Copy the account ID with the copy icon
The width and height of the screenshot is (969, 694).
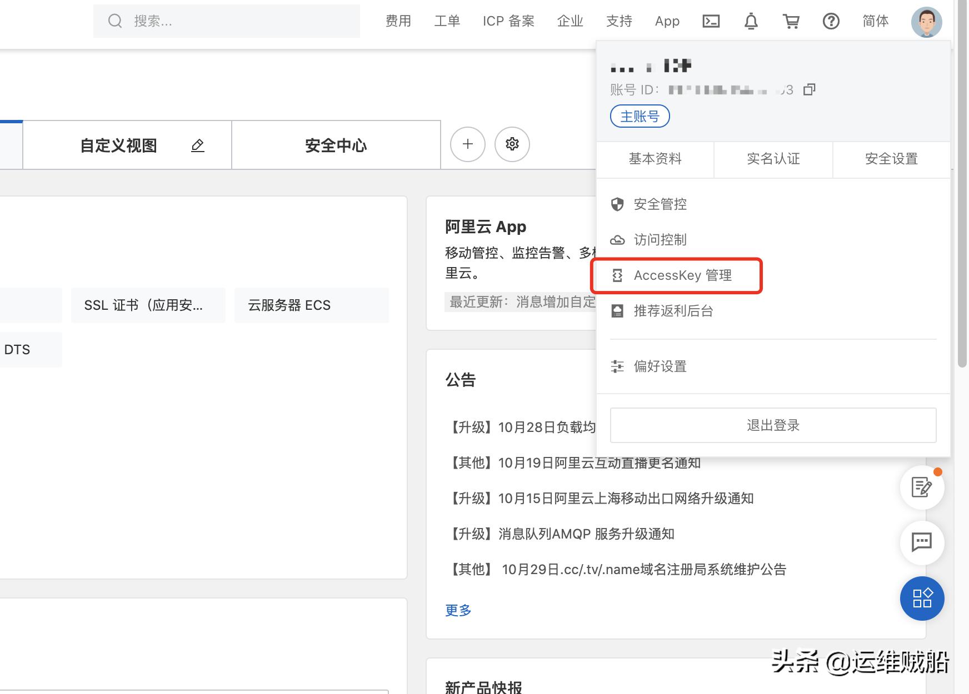point(809,89)
